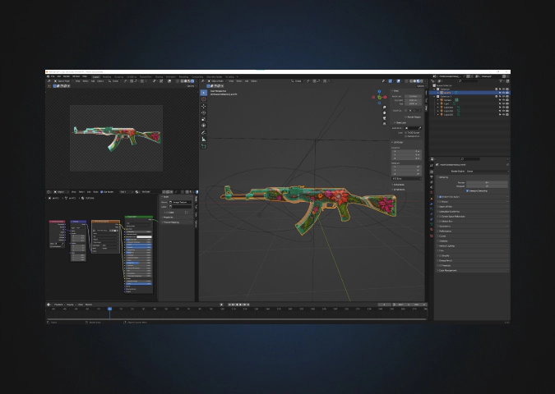Screen dimensions: 555x394
Task: Click the Marker menu in timeline
Action: (x=89, y=303)
